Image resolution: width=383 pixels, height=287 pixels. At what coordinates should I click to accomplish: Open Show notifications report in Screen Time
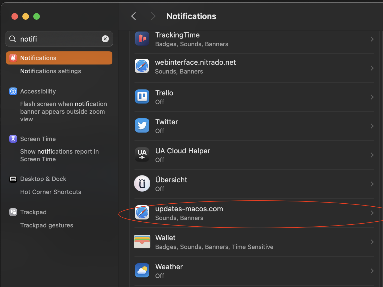click(x=59, y=155)
